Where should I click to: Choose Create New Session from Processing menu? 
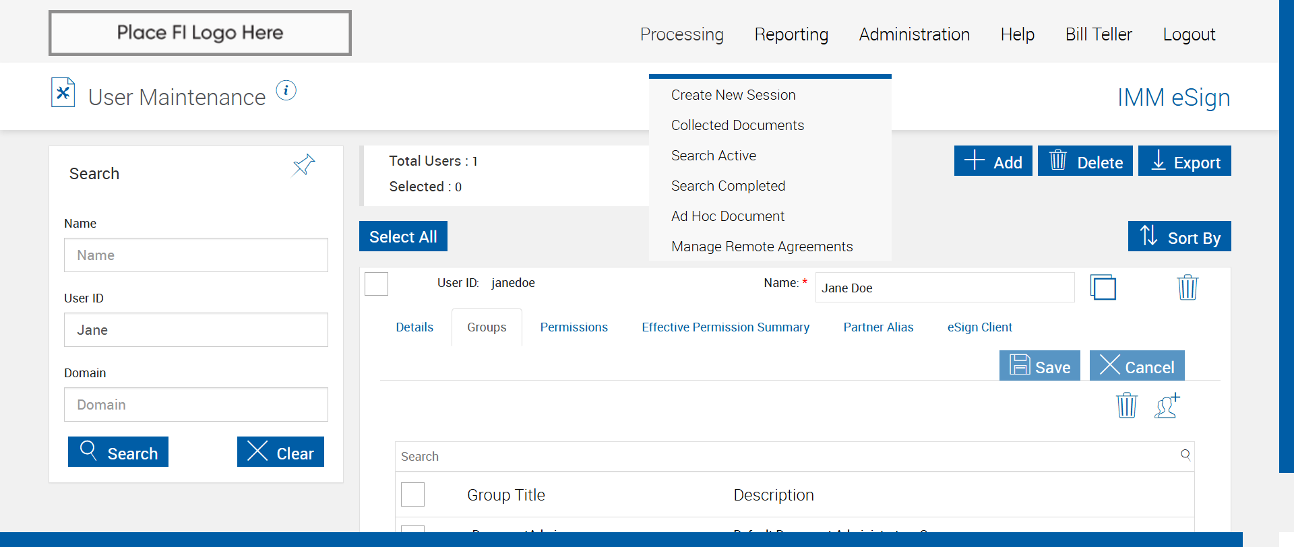pyautogui.click(x=733, y=95)
